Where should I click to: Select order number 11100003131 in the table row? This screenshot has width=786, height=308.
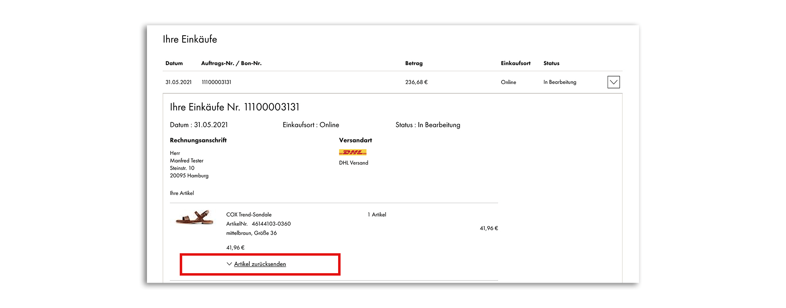coord(217,82)
